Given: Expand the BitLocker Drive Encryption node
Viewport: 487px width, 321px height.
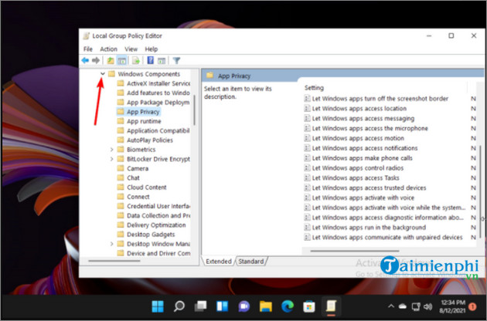Looking at the screenshot, I should click(x=111, y=159).
